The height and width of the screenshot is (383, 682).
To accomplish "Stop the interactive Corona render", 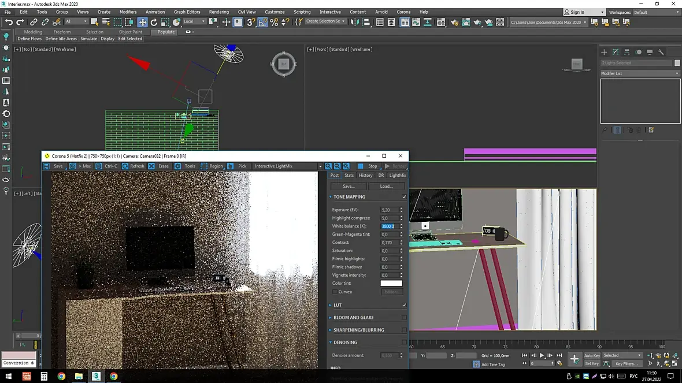I will (x=368, y=166).
